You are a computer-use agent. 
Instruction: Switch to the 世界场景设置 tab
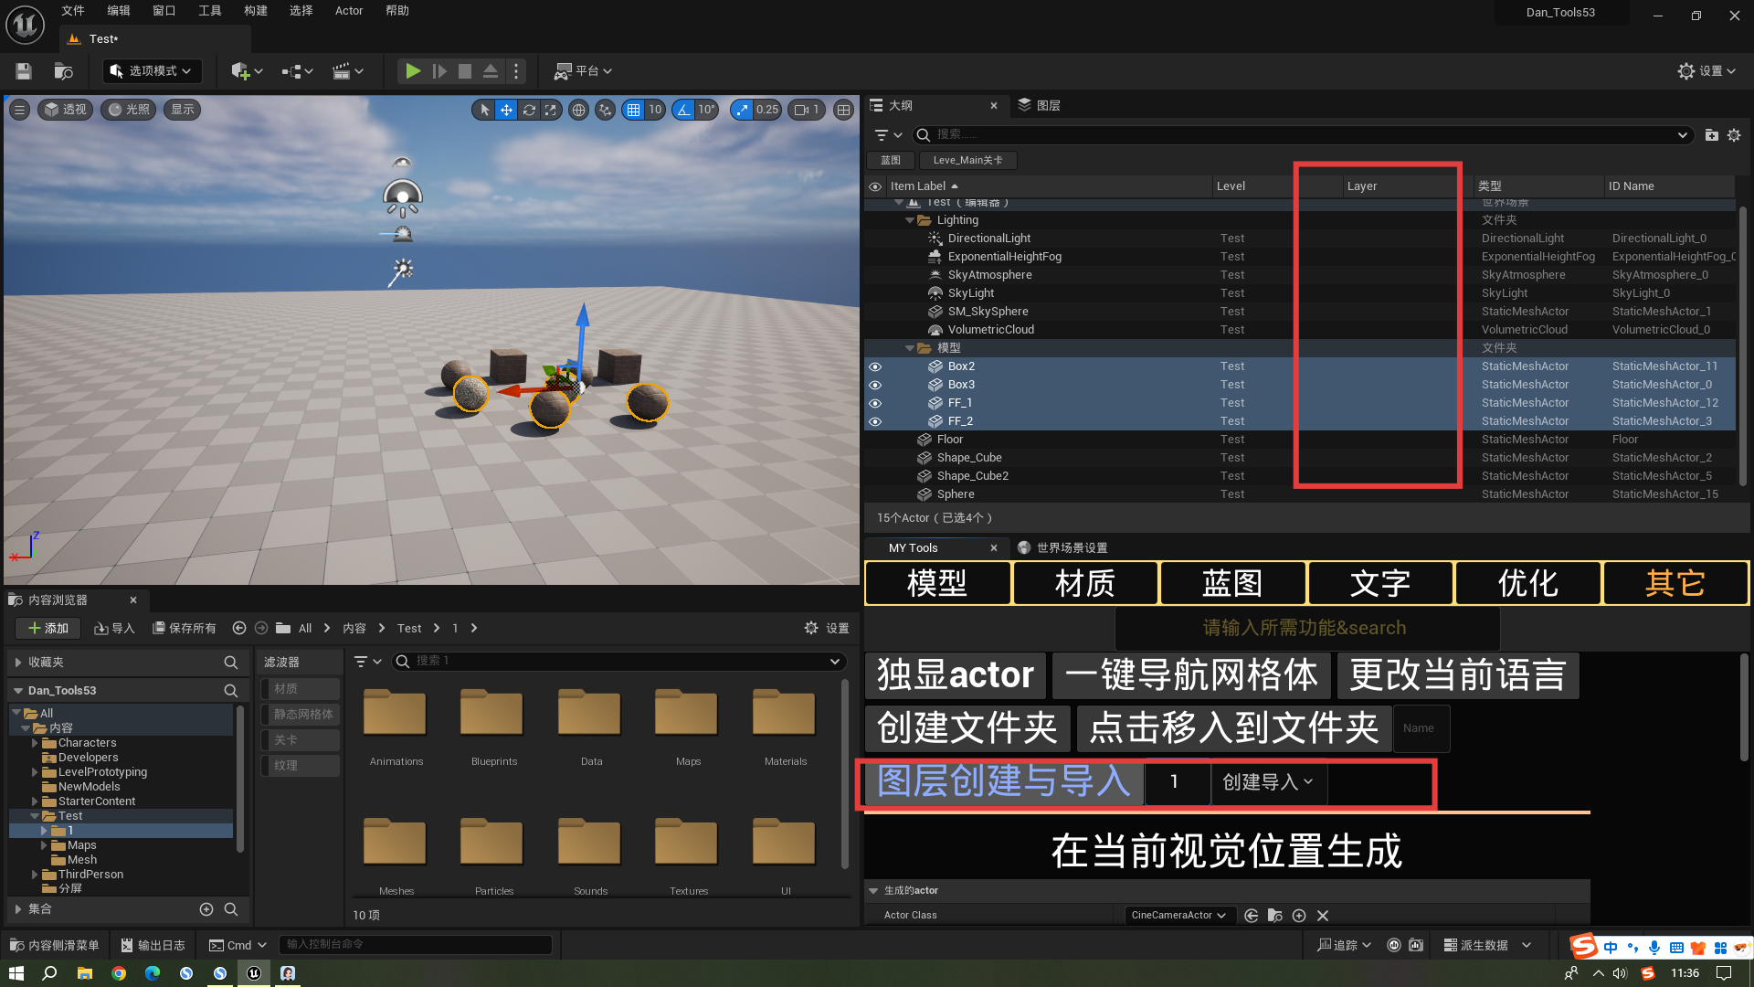[x=1062, y=548]
